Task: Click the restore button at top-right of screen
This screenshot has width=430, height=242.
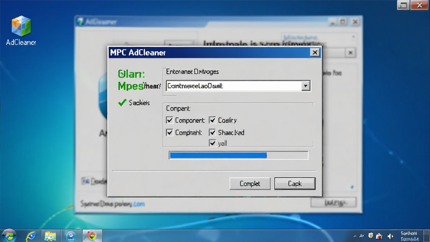Action: [403, 5]
